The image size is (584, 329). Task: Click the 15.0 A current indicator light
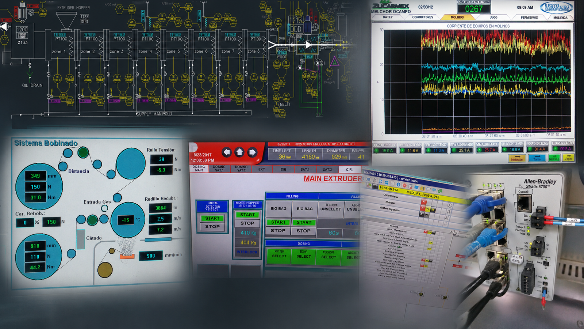coord(377,150)
